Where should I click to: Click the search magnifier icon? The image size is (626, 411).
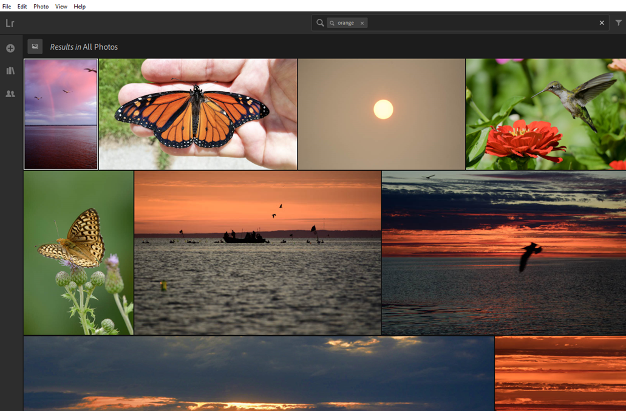tap(320, 22)
